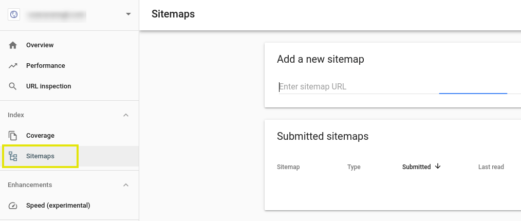Screen dimensions: 521x221
Task: Click the URL inspection magnifier icon
Action: [x=13, y=86]
